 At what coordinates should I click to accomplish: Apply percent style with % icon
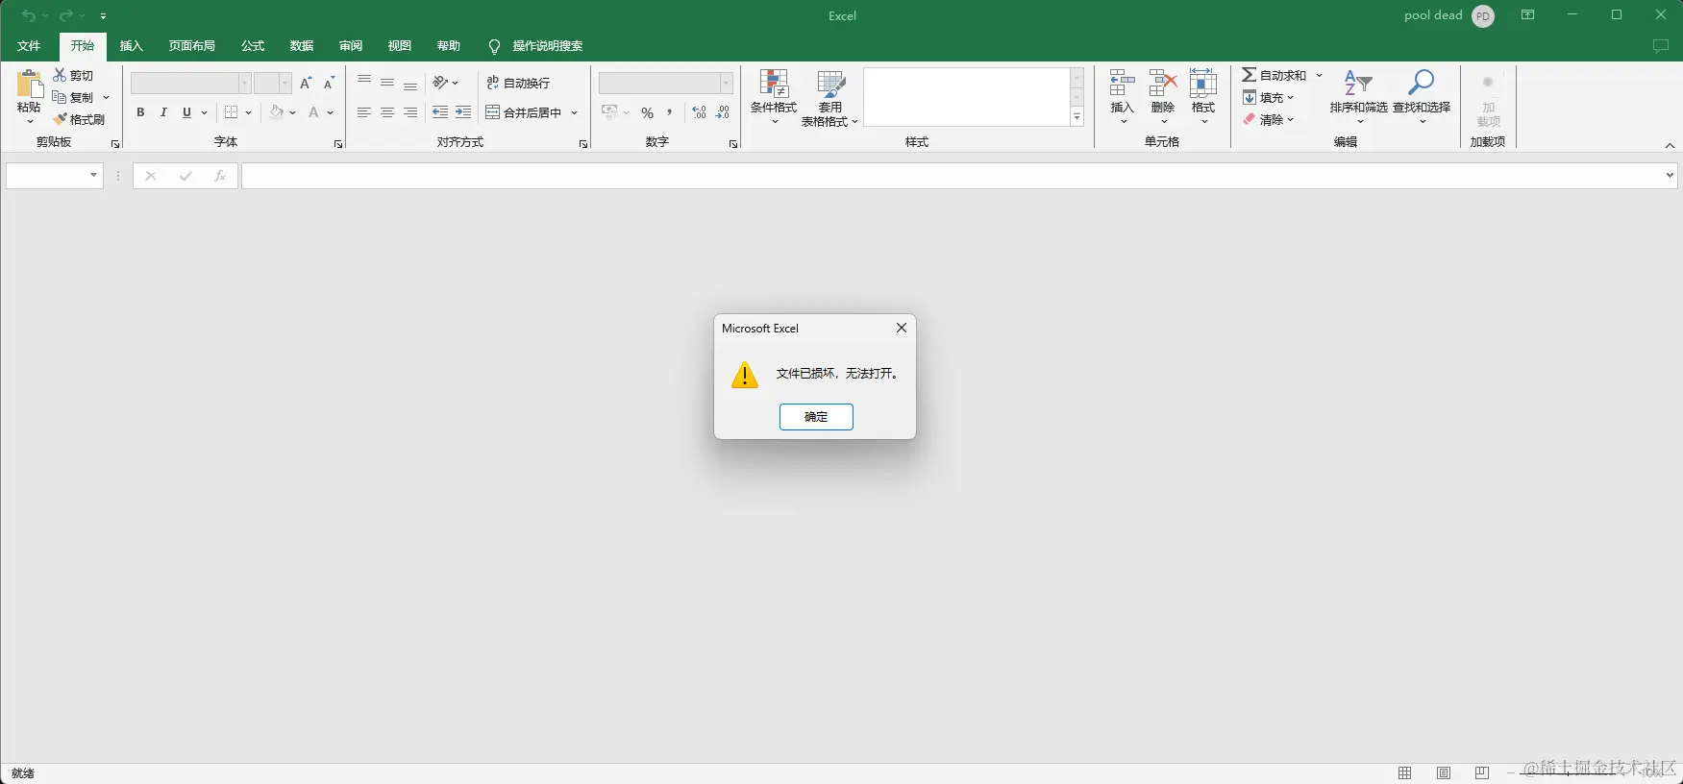(647, 112)
